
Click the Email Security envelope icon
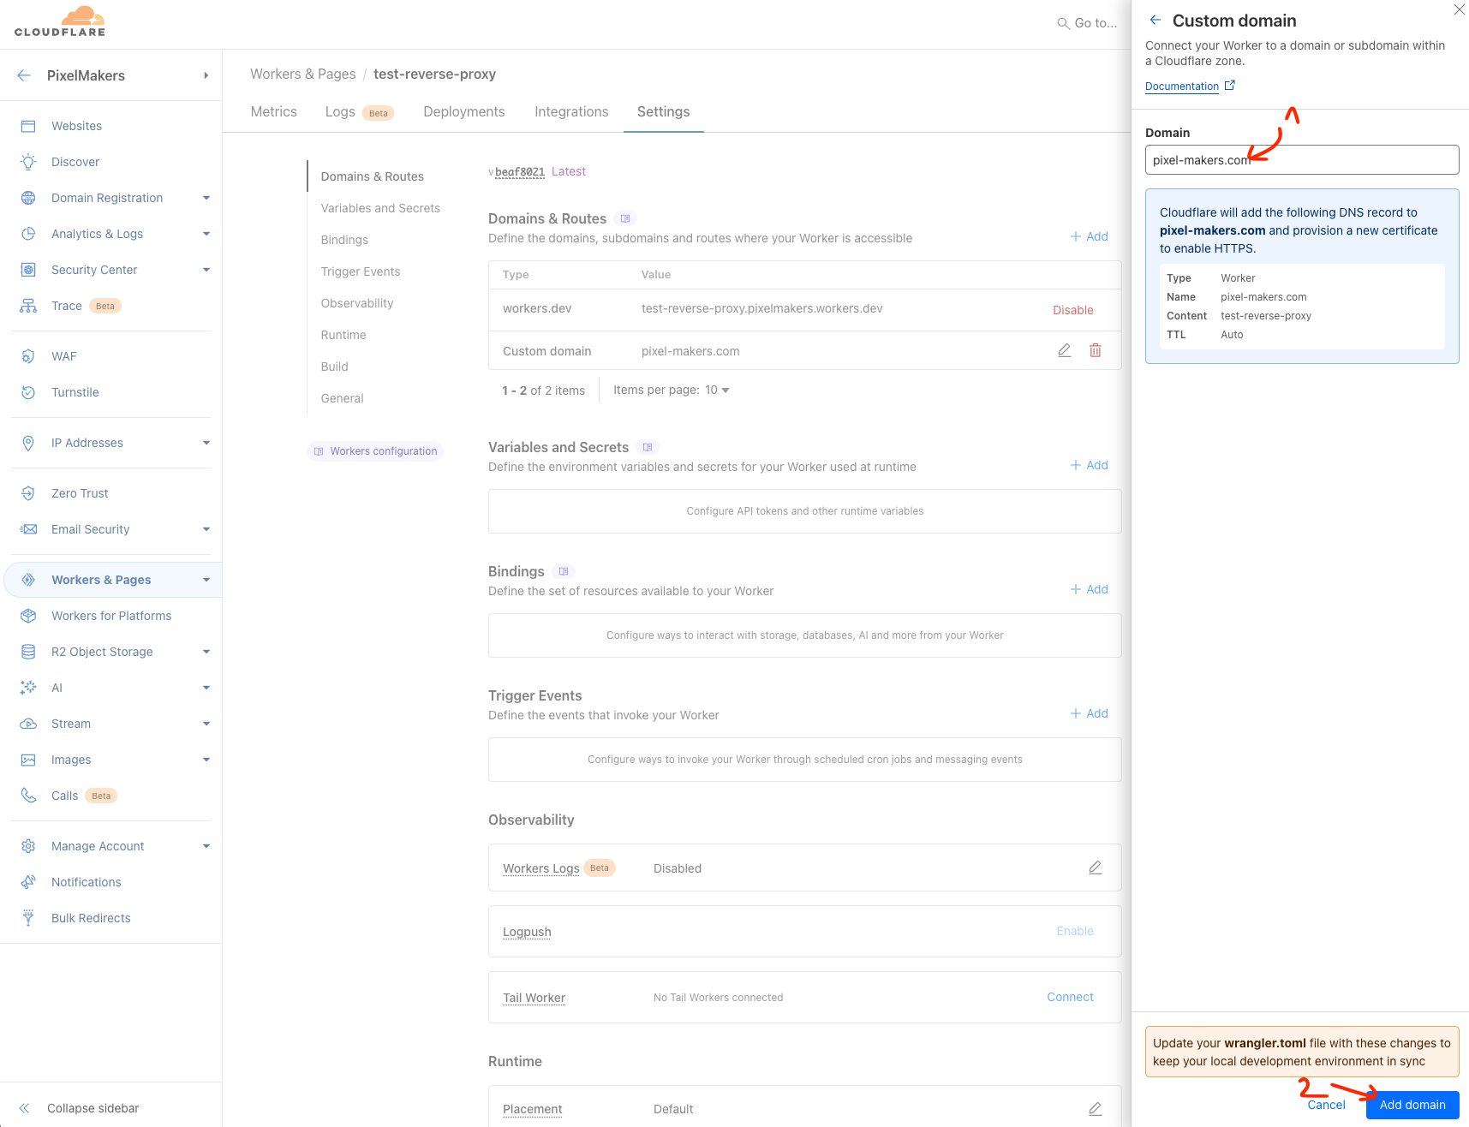(x=28, y=529)
